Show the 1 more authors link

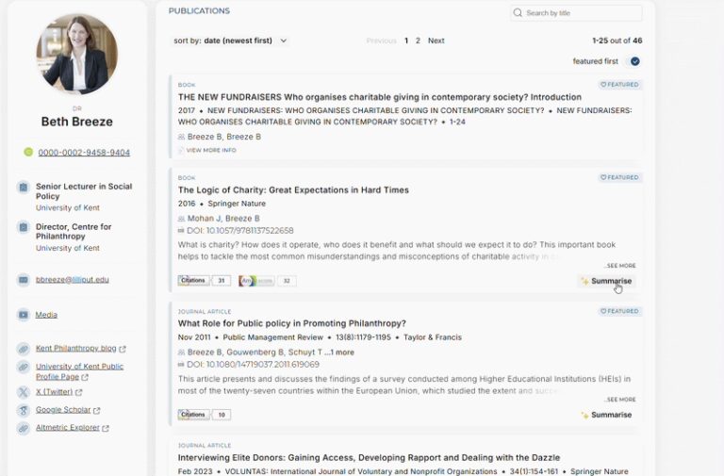(x=340, y=352)
